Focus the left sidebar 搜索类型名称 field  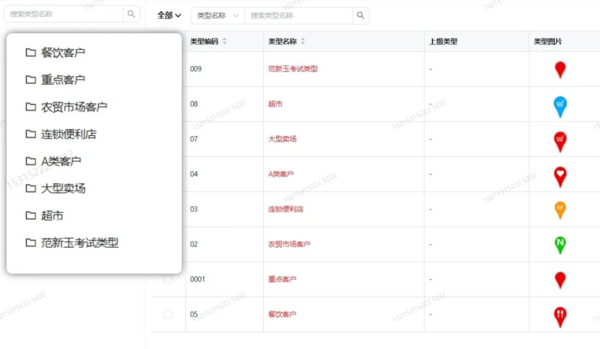click(x=63, y=14)
